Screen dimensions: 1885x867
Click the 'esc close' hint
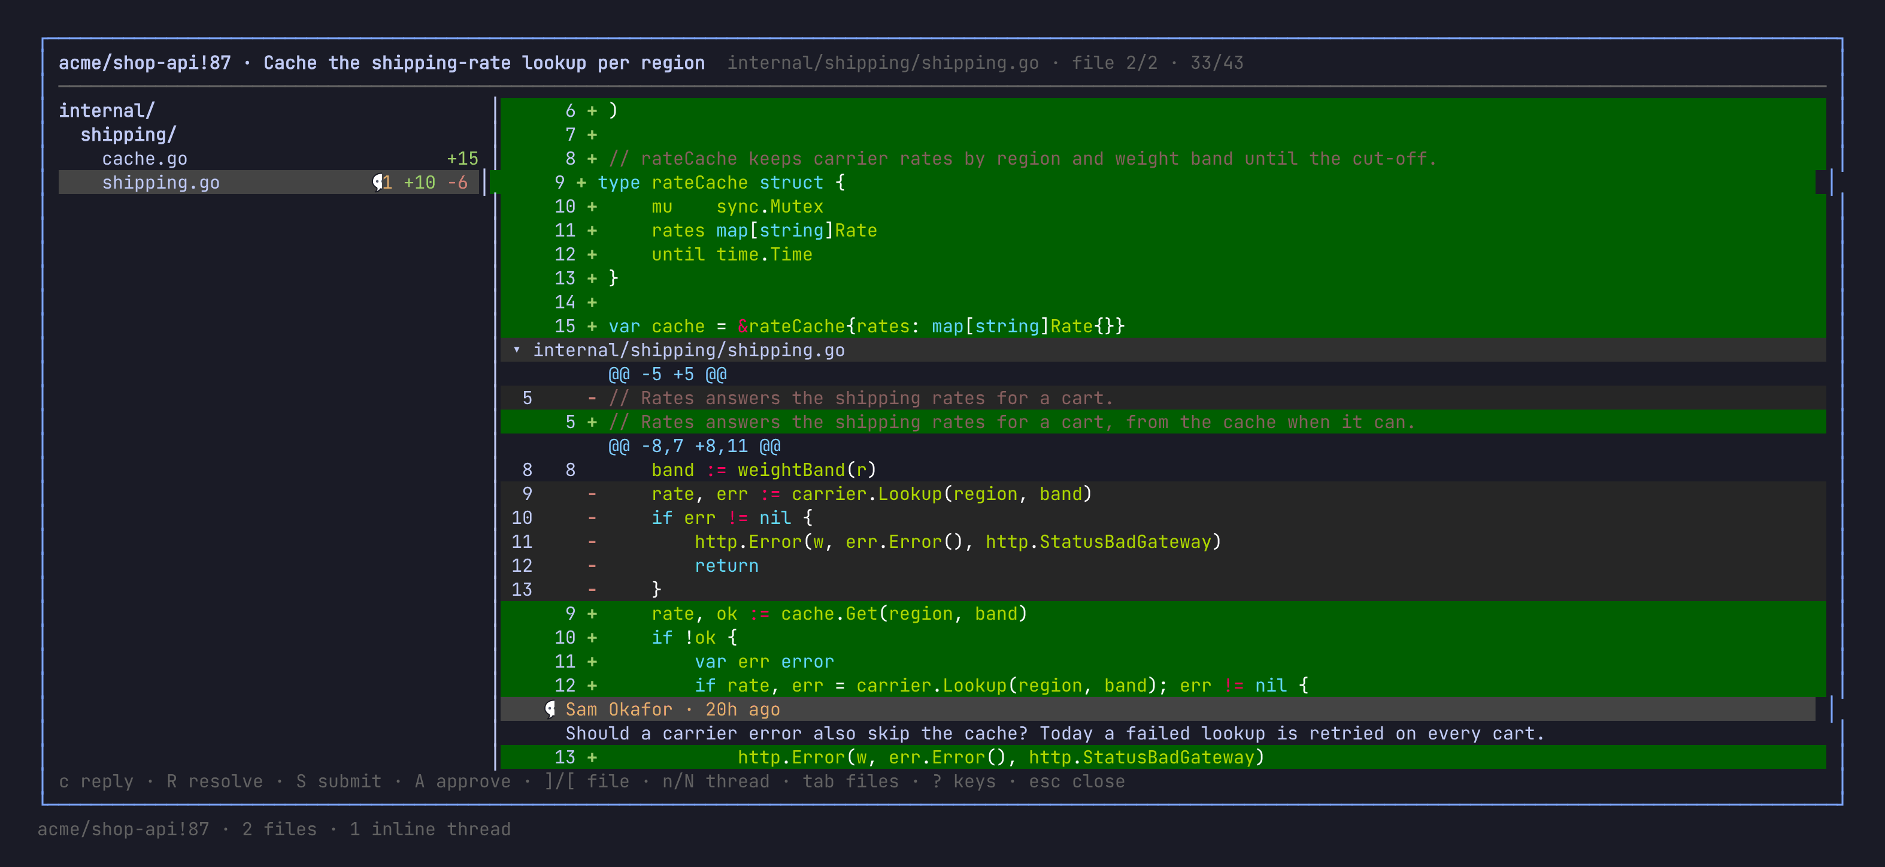(x=1077, y=781)
